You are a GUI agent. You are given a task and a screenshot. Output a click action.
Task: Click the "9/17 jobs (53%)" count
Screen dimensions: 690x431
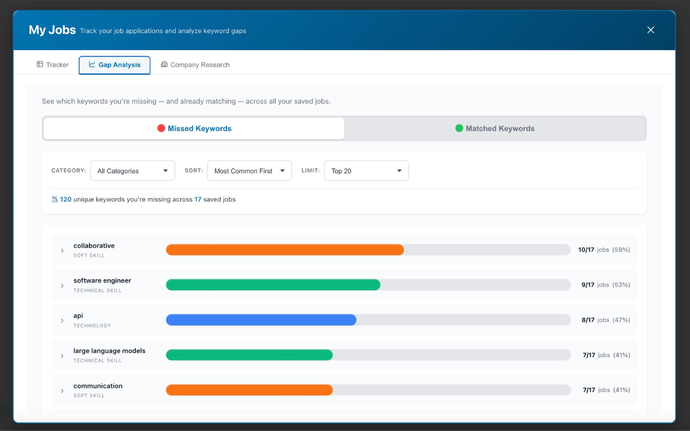pos(605,284)
